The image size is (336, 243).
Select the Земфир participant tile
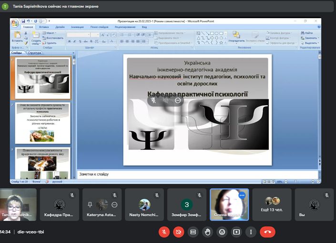pyautogui.click(x=187, y=204)
